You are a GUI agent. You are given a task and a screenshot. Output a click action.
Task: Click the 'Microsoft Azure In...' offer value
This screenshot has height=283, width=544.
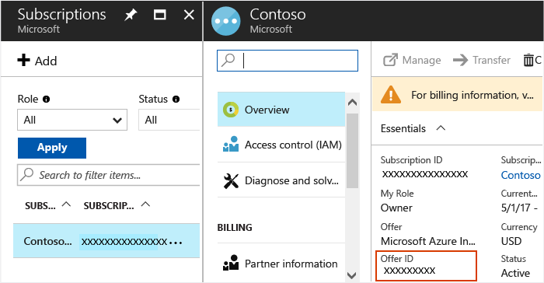(428, 241)
